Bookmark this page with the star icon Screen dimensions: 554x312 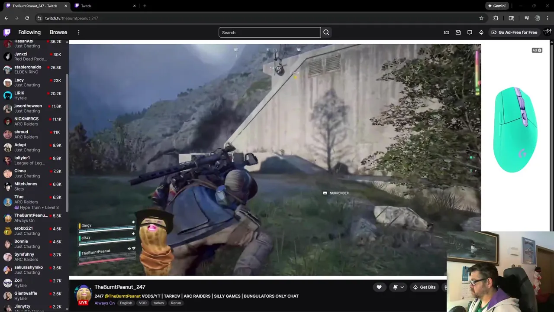tap(481, 18)
